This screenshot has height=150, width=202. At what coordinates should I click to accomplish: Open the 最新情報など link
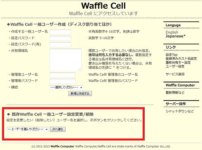(x=175, y=93)
